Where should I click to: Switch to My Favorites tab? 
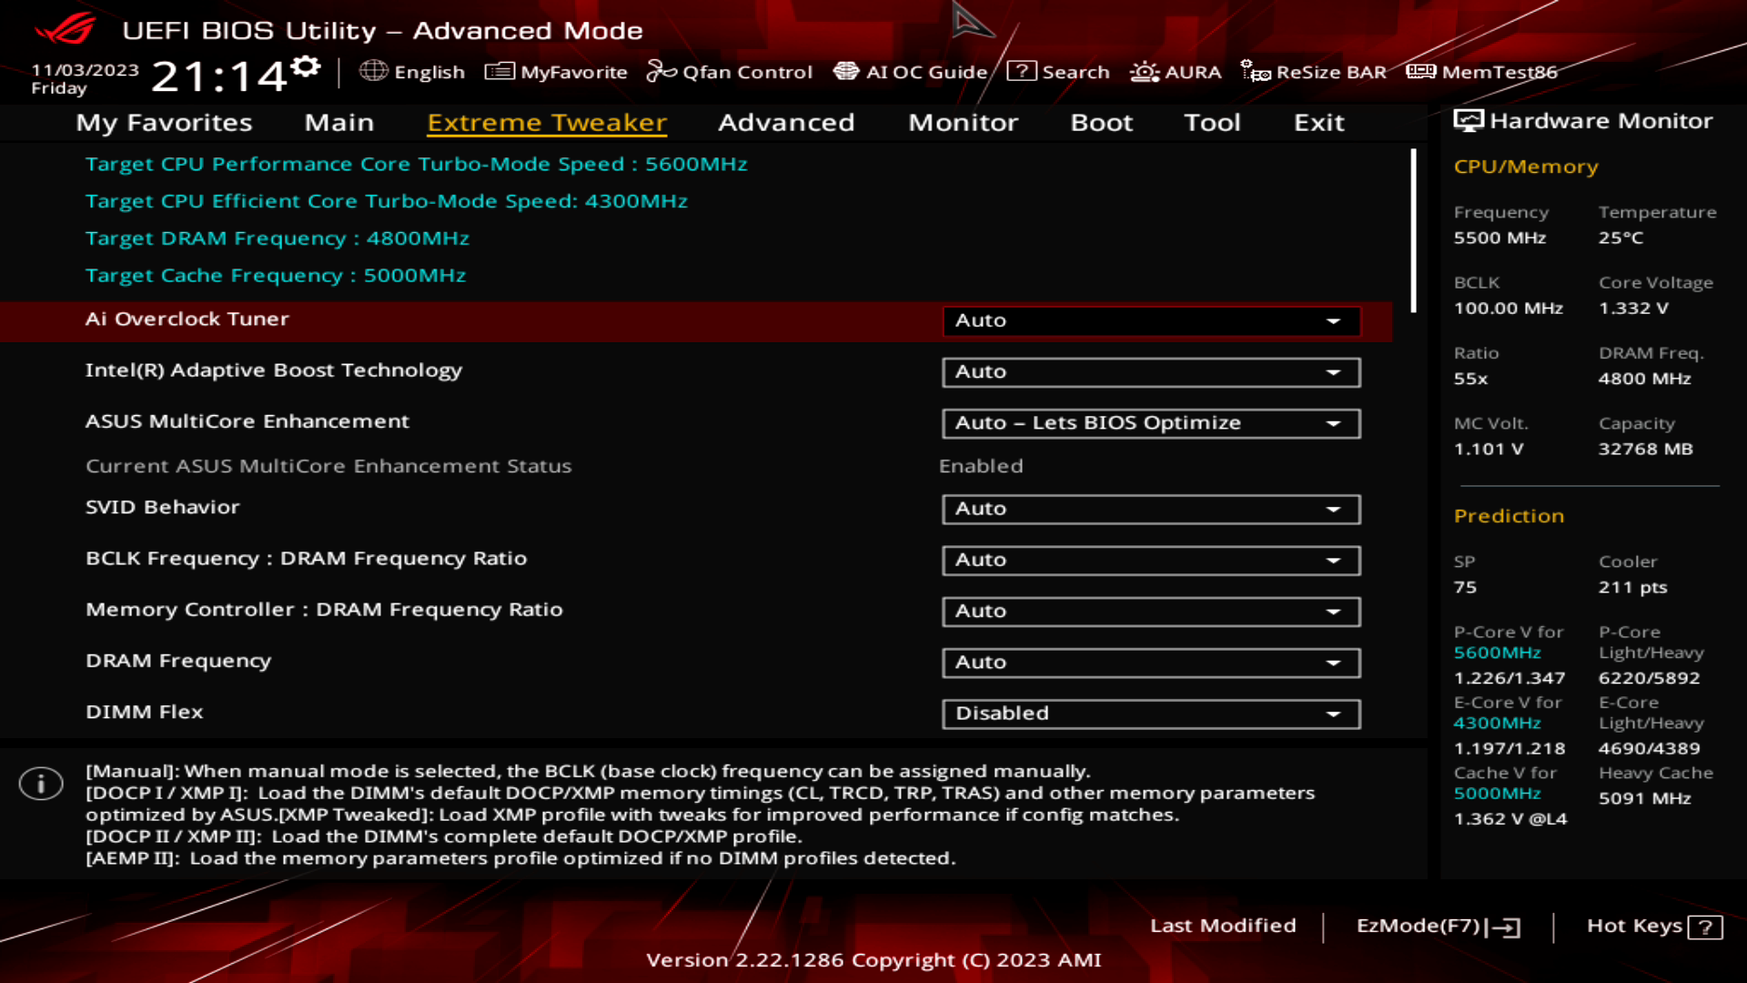164,122
